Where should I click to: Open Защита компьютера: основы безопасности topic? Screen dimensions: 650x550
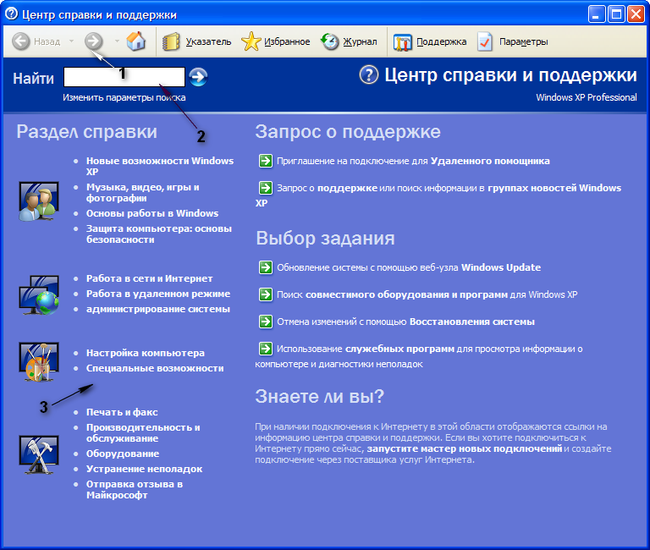pos(159,234)
